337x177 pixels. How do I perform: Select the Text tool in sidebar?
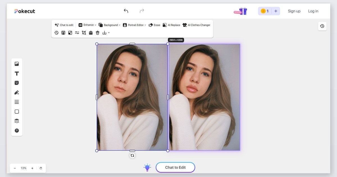coord(17,73)
